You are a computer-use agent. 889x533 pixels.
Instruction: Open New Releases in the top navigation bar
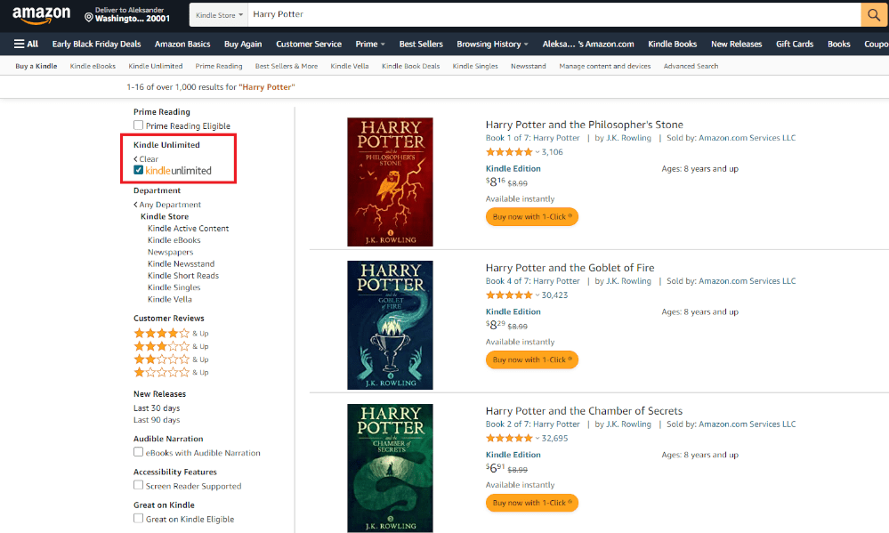[737, 44]
